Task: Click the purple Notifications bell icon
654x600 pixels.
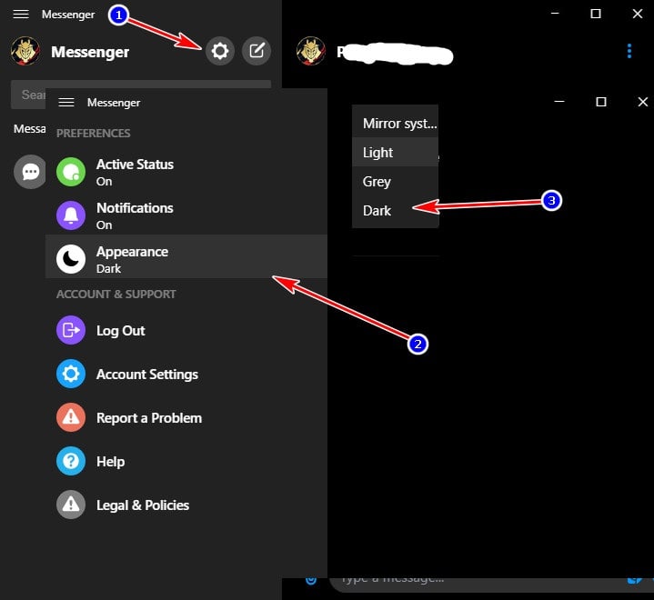Action: pyautogui.click(x=71, y=215)
